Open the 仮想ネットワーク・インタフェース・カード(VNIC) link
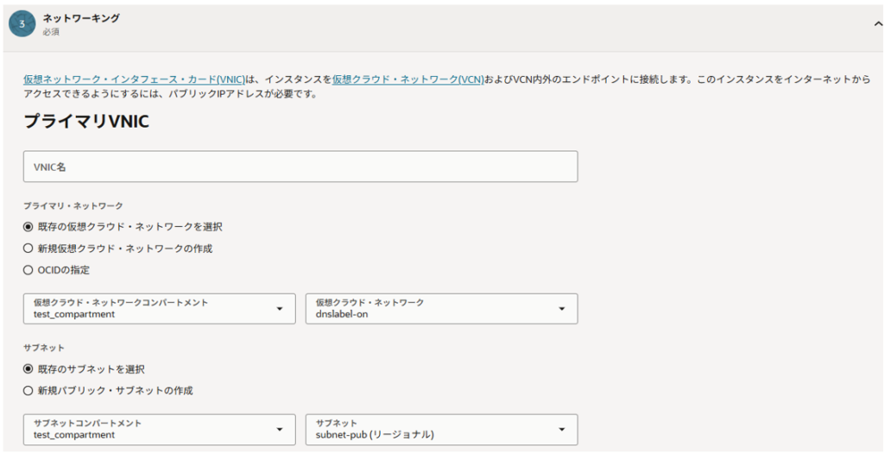 tap(120, 79)
